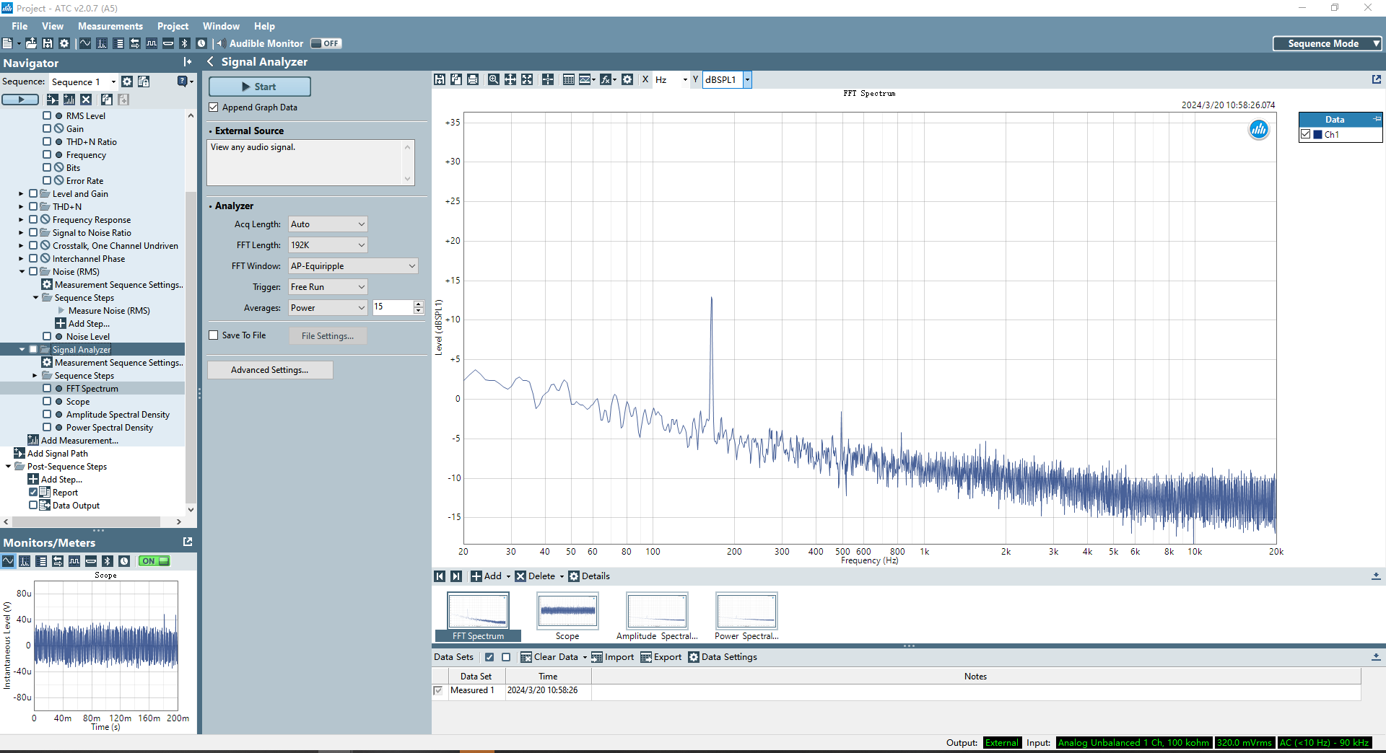Viewport: 1386px width, 753px height.
Task: Click the print graph icon
Action: pos(473,79)
